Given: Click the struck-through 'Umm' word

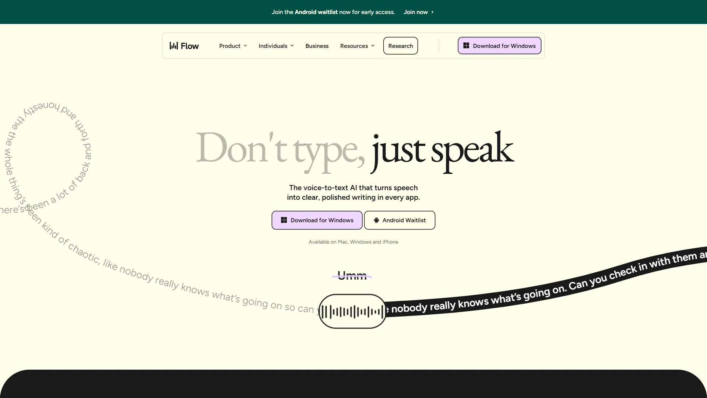Looking at the screenshot, I should (352, 276).
